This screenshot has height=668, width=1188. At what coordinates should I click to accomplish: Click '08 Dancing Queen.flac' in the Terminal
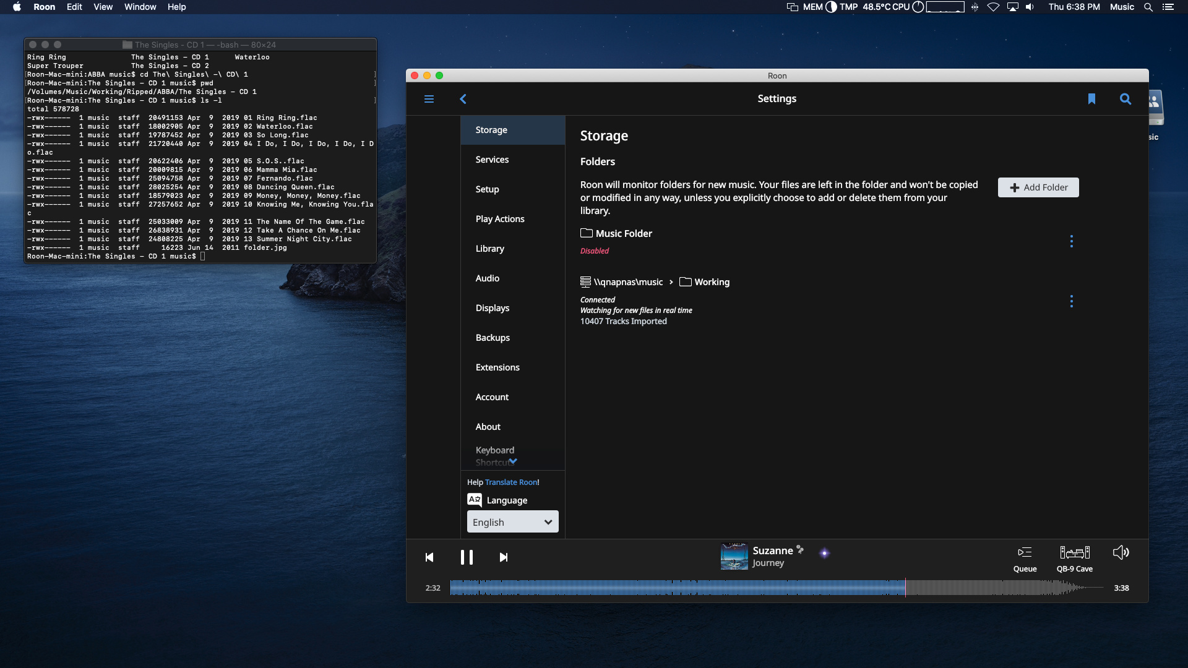coord(289,187)
